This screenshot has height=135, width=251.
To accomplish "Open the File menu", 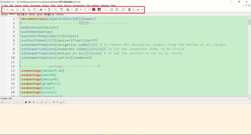I will pyautogui.click(x=6, y=5).
